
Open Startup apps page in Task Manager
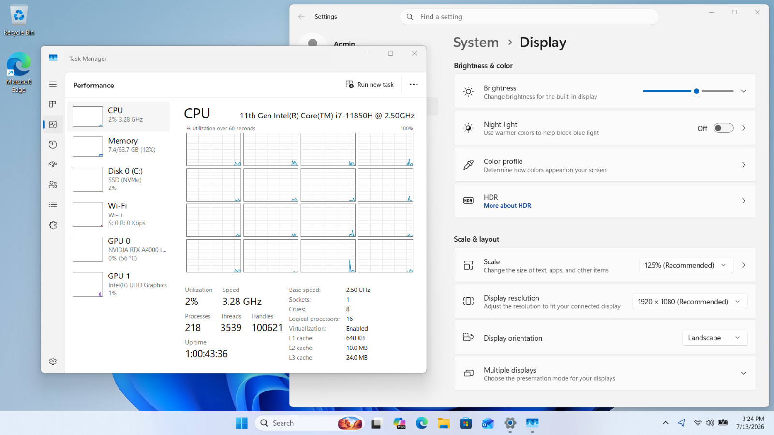pyautogui.click(x=53, y=165)
